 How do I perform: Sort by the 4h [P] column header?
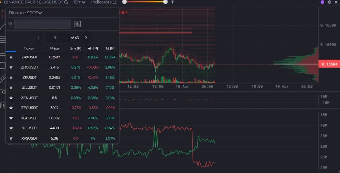(x=93, y=48)
